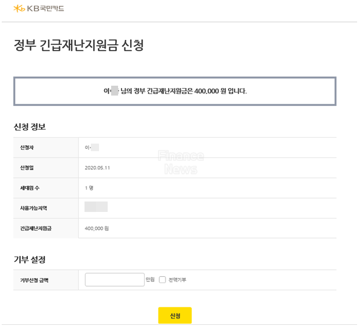360x326 pixels.
Task: Check the 전액기부 checkbox
Action: 162,280
